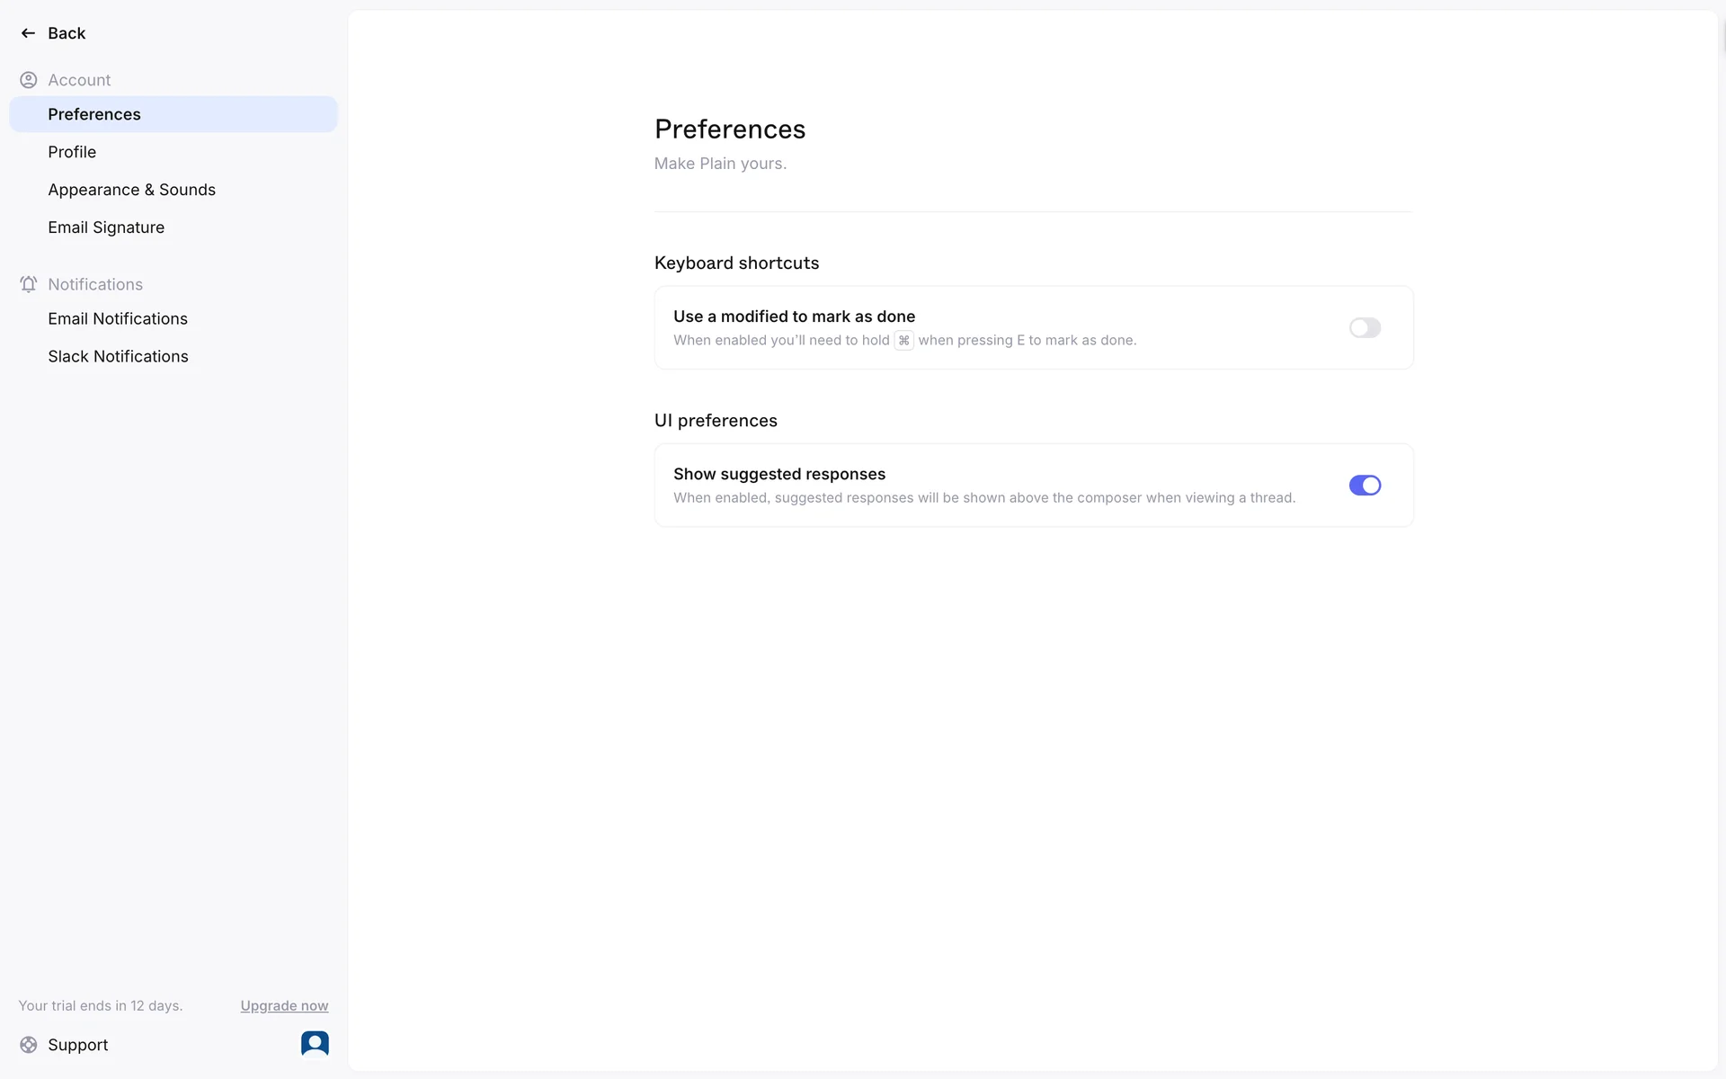Click the Account section header
The width and height of the screenshot is (1726, 1079).
[79, 80]
